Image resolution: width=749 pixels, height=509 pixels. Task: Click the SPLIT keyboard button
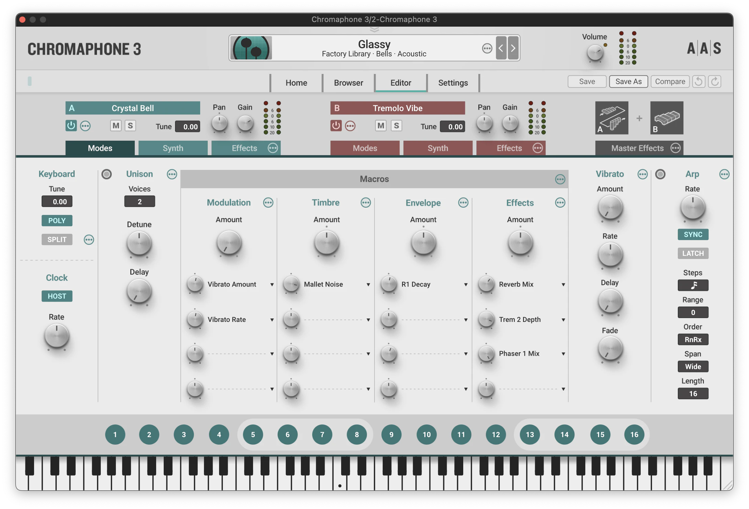pyautogui.click(x=57, y=239)
